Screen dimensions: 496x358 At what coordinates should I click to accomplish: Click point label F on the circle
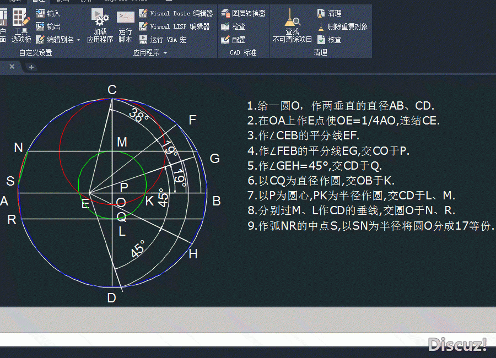pos(192,120)
